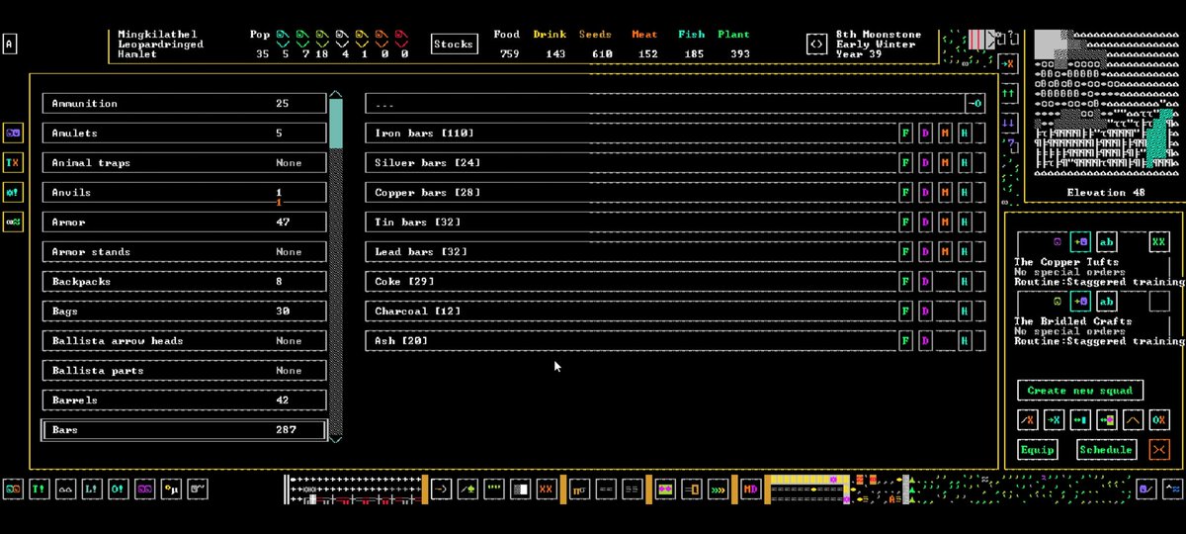This screenshot has width=1186, height=534.
Task: Click the 'ab' rename icon for The Bridled Crafts
Action: 1107,302
